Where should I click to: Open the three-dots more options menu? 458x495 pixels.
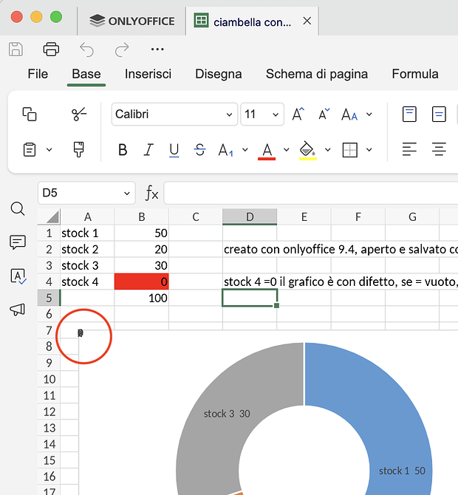coord(157,49)
